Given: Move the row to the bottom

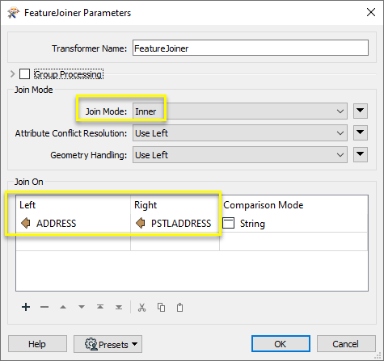Looking at the screenshot, I should coord(119,307).
